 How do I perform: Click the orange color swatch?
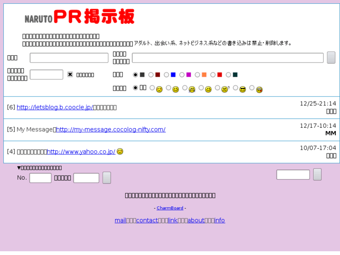point(204,75)
